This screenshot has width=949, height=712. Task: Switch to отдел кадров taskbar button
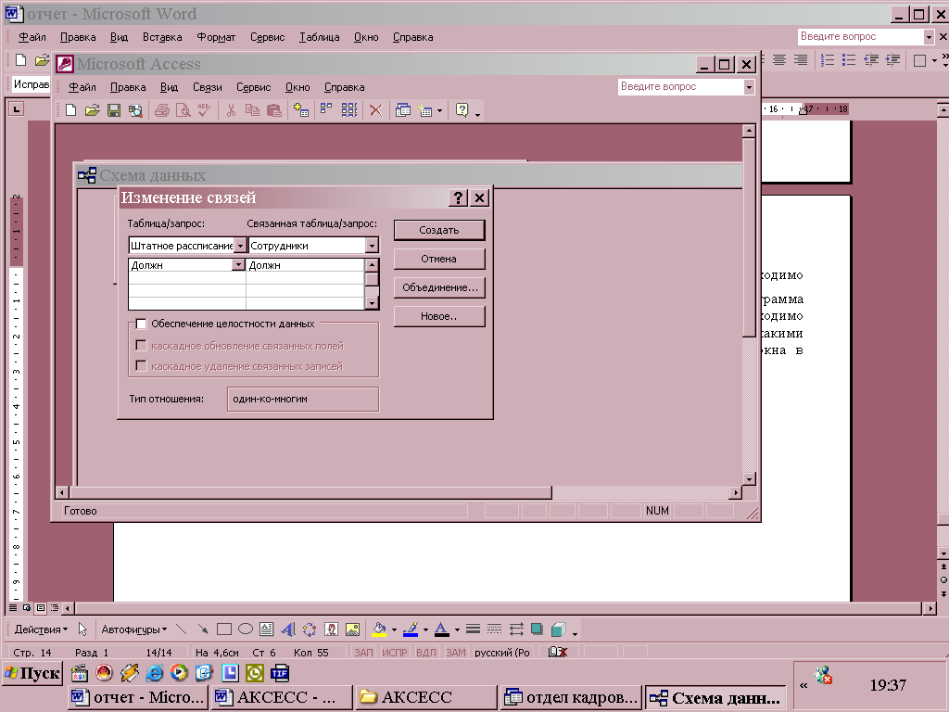[572, 697]
